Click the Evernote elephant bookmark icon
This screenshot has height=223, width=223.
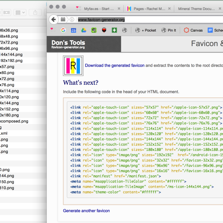point(94,30)
